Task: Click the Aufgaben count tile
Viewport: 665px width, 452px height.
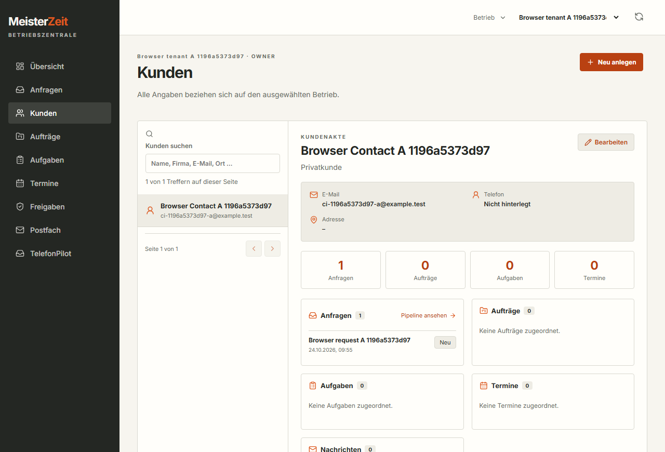Action: pos(510,270)
